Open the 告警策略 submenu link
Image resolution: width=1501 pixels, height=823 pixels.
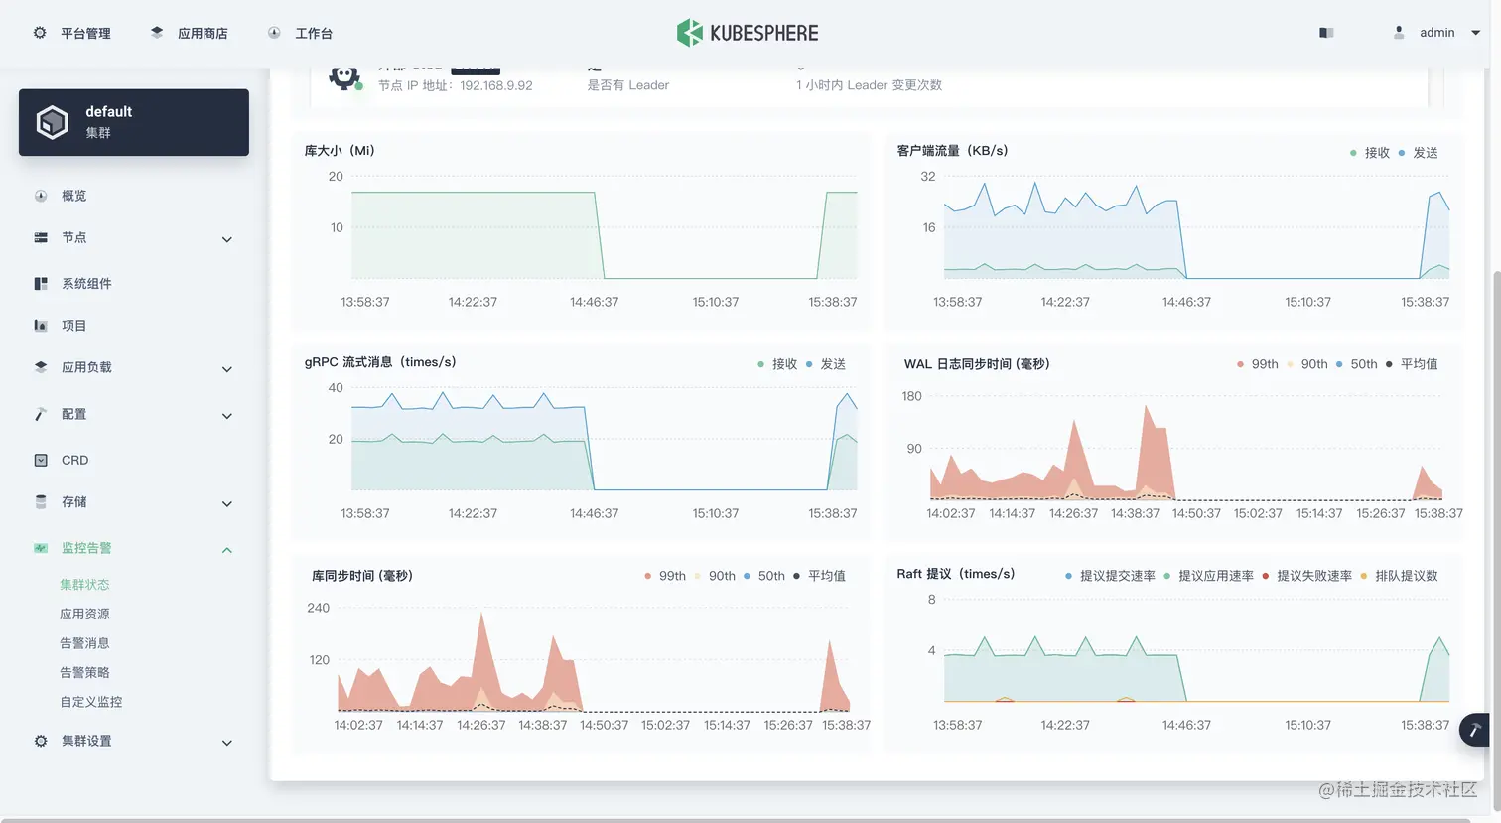point(84,672)
